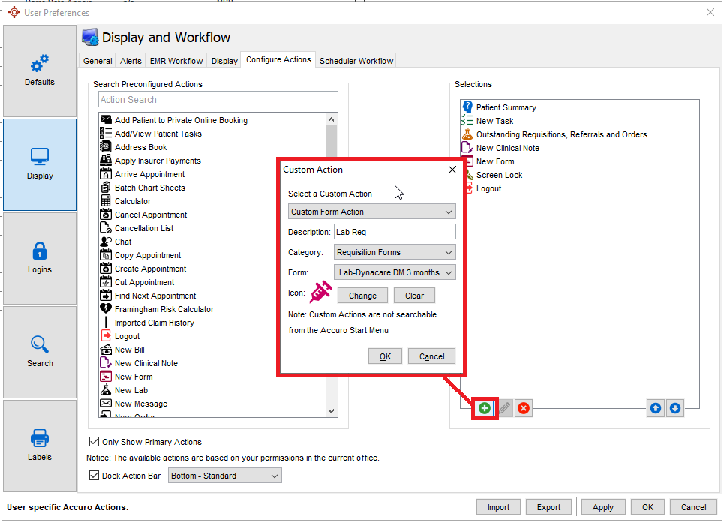
Task: Go to Search preferences in sidebar
Action: pyautogui.click(x=40, y=352)
